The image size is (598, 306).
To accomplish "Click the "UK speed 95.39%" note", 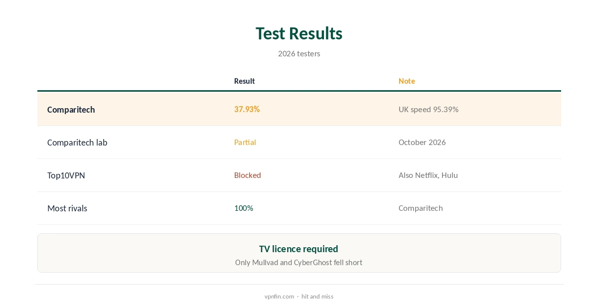I will (x=429, y=109).
